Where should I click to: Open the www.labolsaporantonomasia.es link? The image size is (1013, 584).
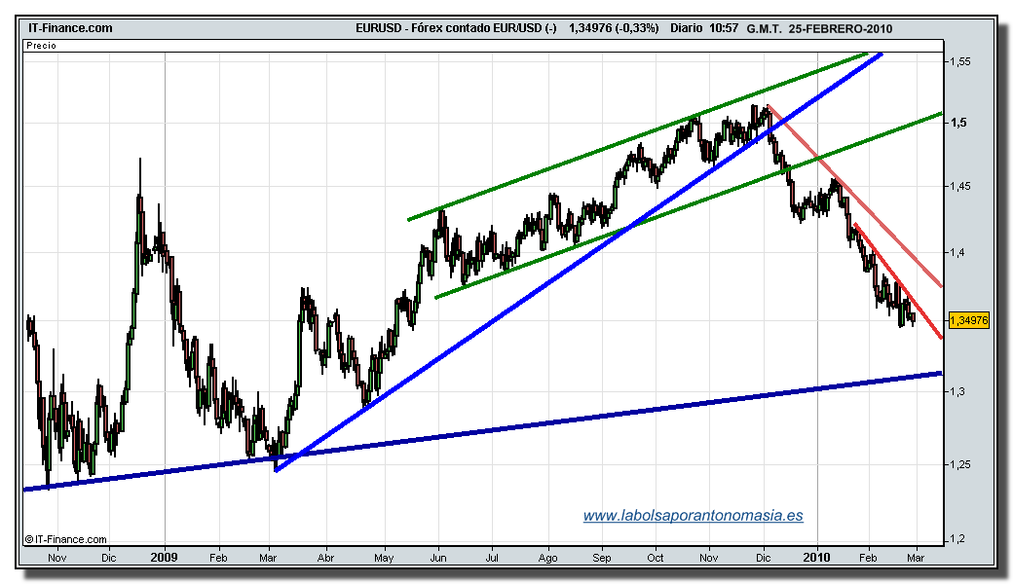click(x=694, y=516)
